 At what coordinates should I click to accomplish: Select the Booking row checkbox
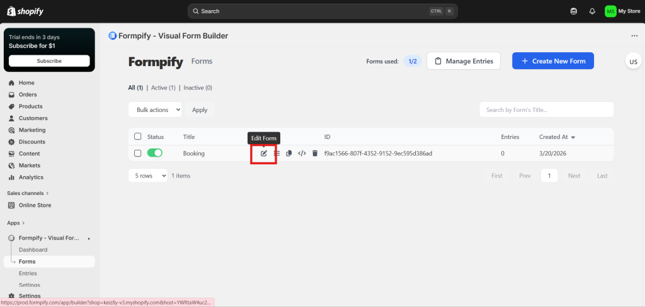click(x=138, y=153)
